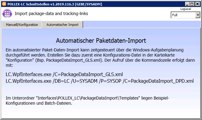Screen dimensions: 202x120
Task: Click the command line ending with PackageDataImport_DPD.xml
Action: 100,81
